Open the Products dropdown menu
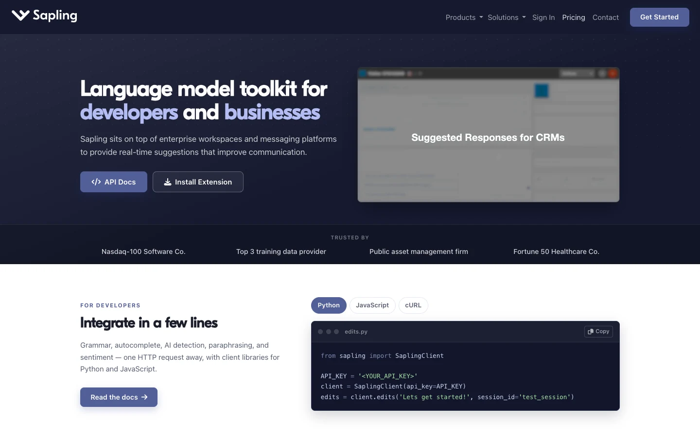 coord(464,17)
